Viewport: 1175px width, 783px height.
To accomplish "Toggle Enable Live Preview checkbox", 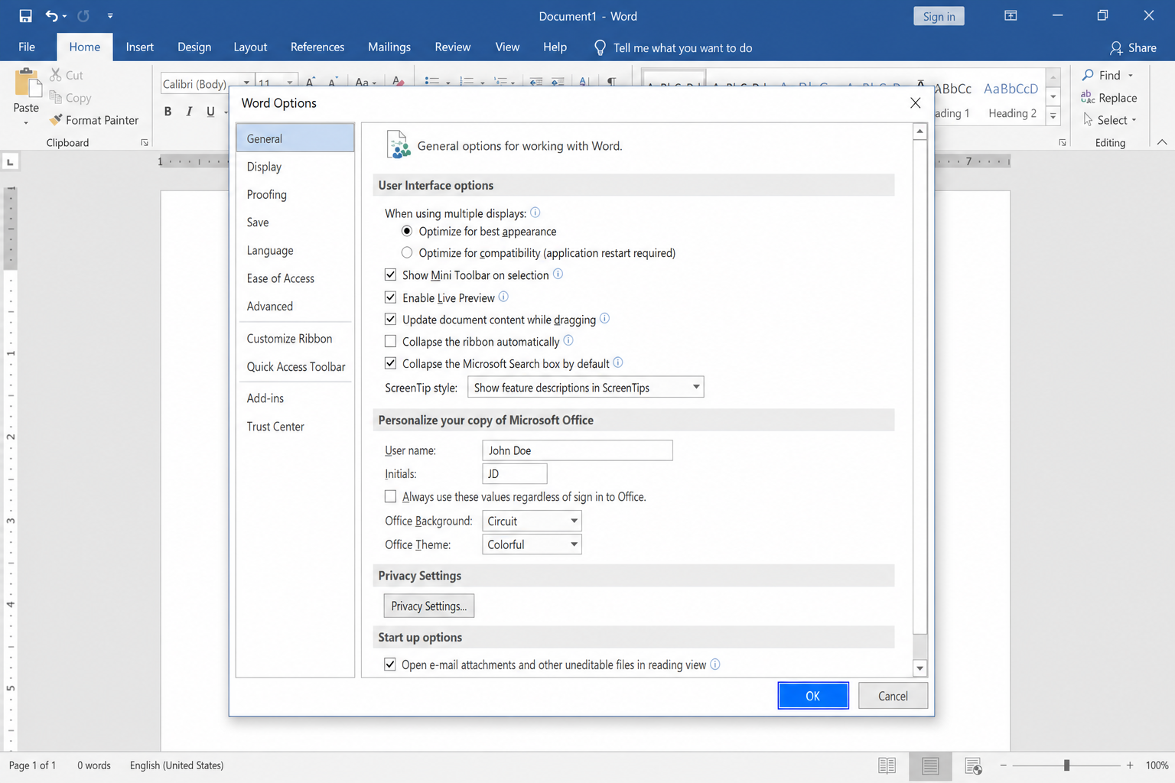I will point(390,297).
